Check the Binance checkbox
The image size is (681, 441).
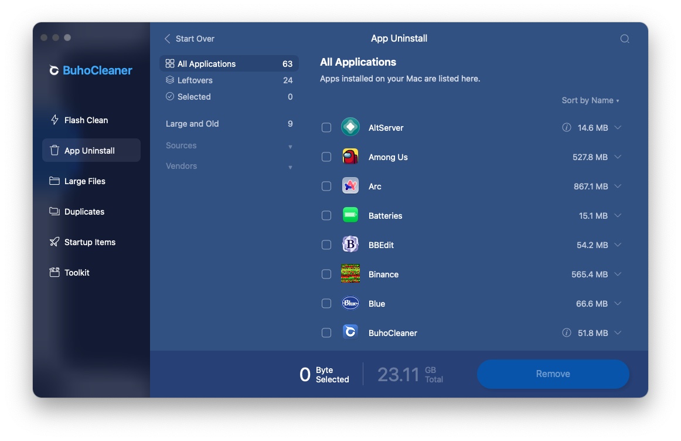click(x=326, y=274)
